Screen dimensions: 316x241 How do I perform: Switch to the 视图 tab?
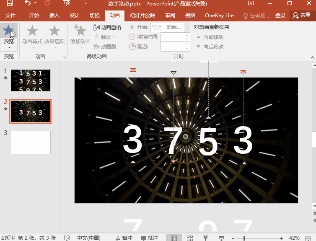[190, 16]
